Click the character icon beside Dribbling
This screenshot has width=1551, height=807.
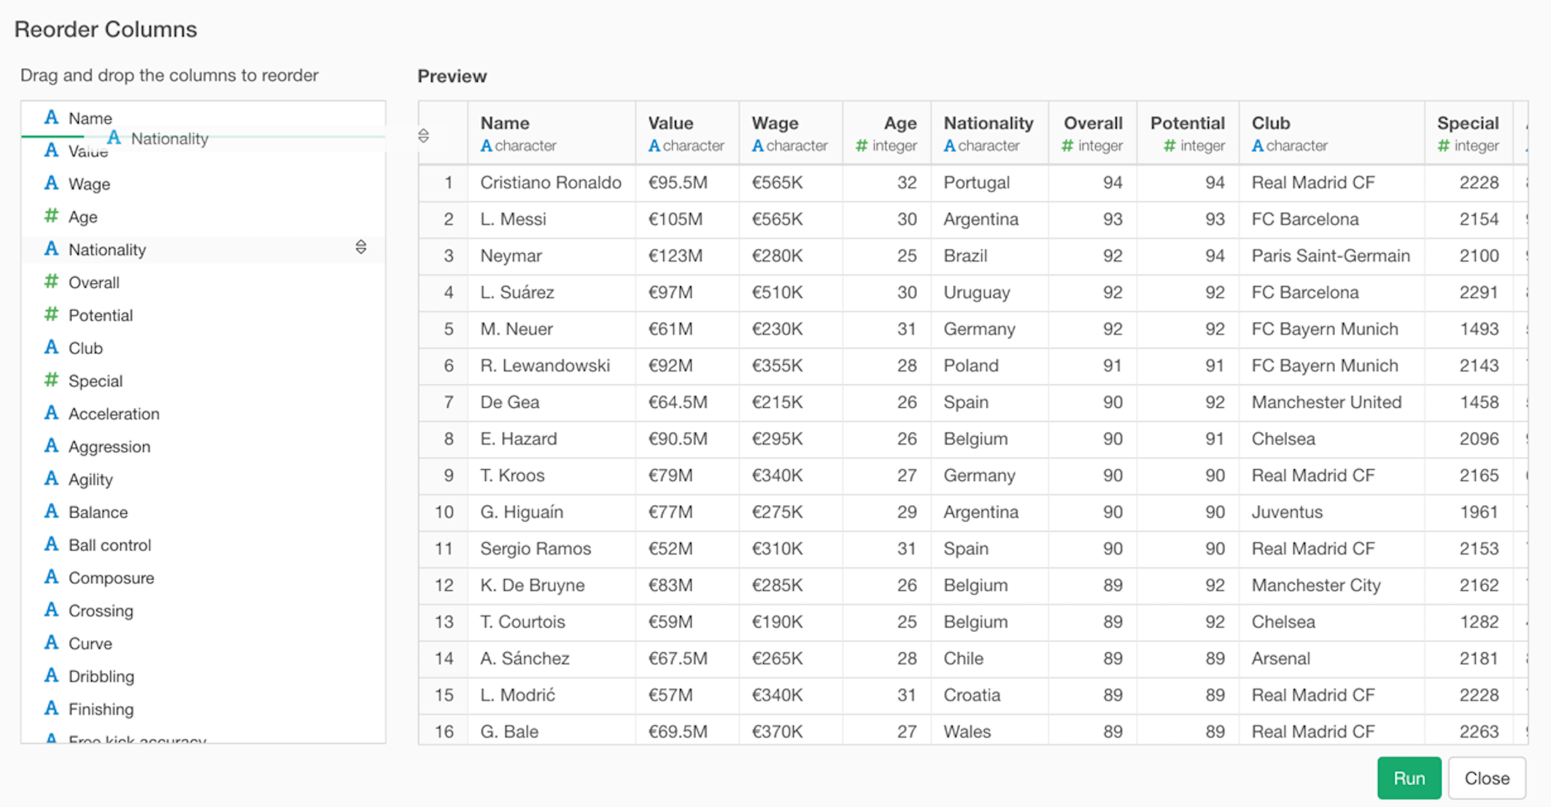[x=51, y=676]
